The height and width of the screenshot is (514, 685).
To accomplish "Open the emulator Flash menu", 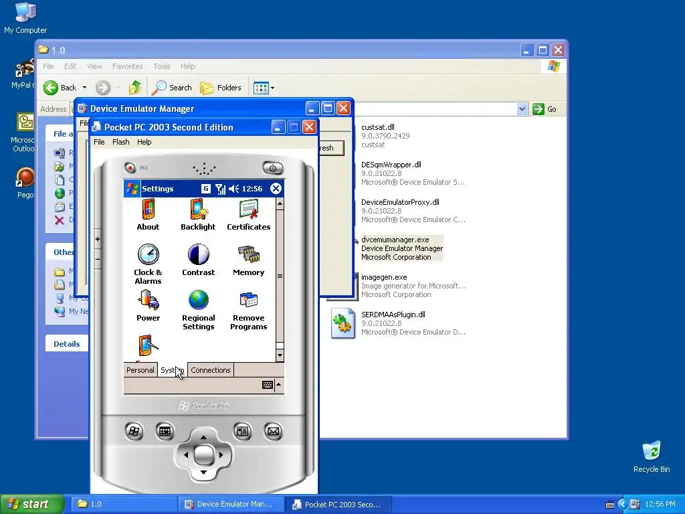I will (x=120, y=142).
